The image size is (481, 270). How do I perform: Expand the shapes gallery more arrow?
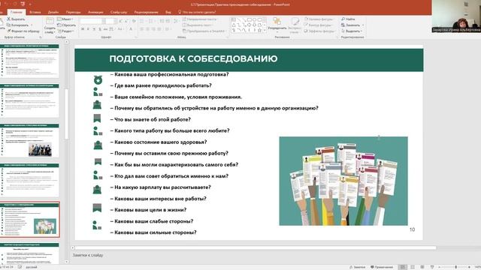[265, 30]
